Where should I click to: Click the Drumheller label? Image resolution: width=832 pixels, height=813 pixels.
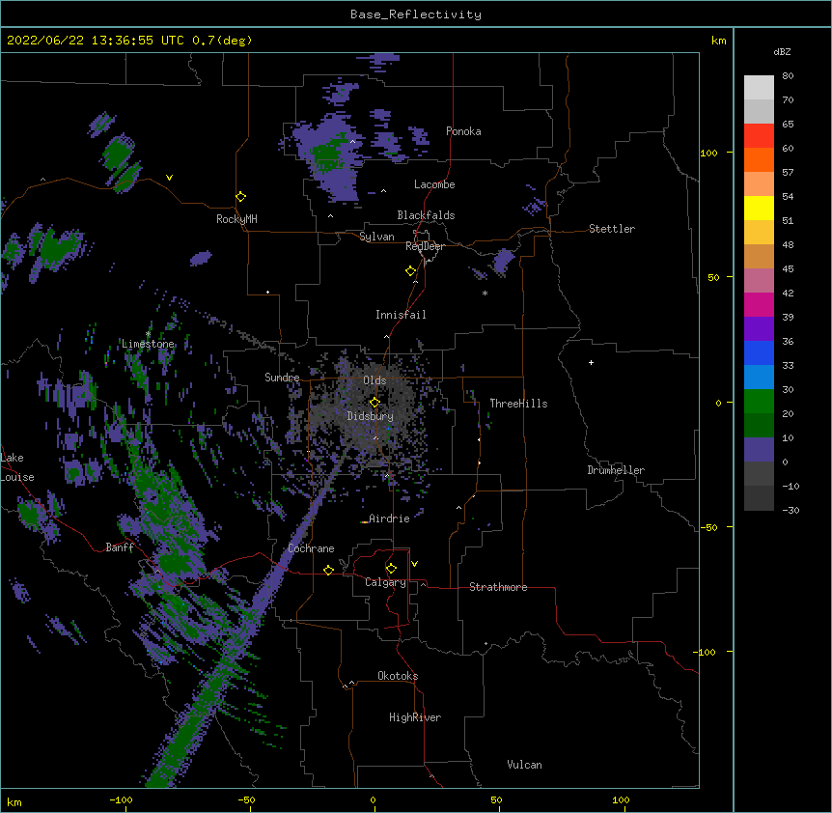pos(616,470)
